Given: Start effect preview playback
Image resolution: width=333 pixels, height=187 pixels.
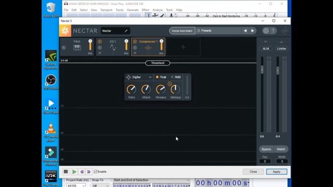Looking at the screenshot, I should (74, 171).
